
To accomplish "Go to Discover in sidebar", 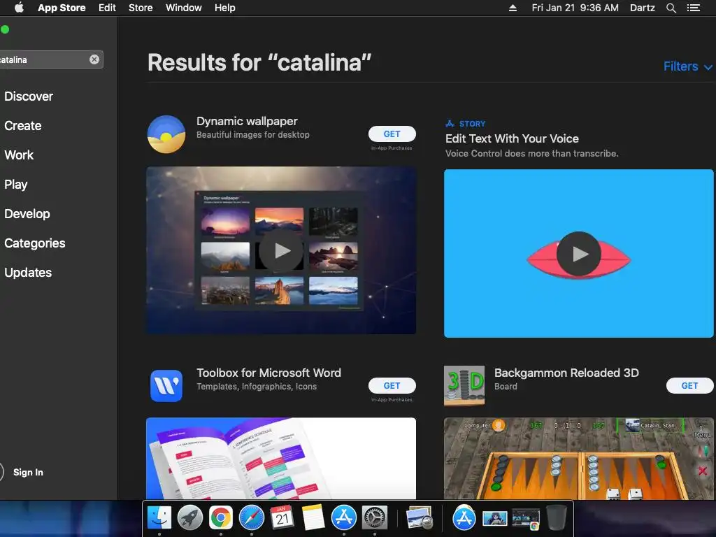I will tap(29, 96).
